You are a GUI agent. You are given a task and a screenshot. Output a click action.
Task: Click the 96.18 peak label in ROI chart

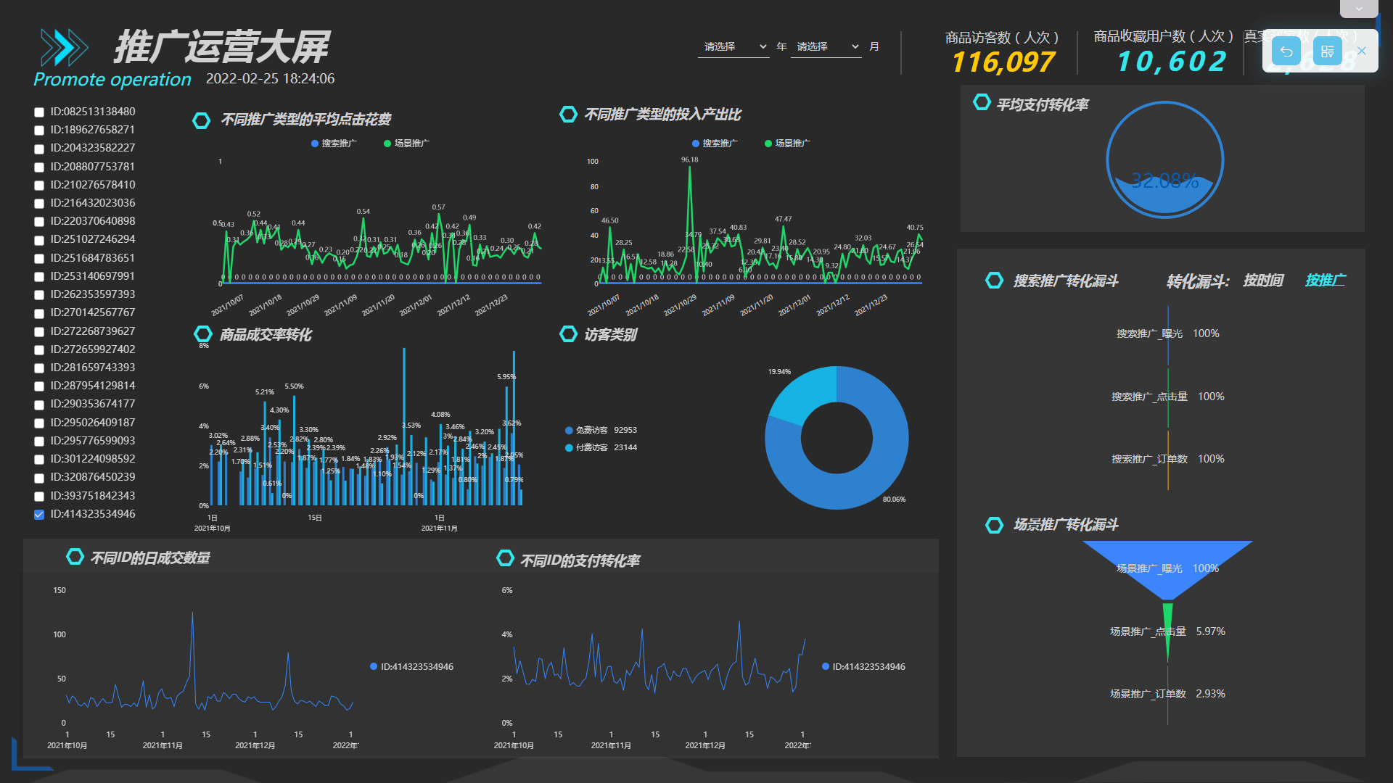tap(689, 159)
